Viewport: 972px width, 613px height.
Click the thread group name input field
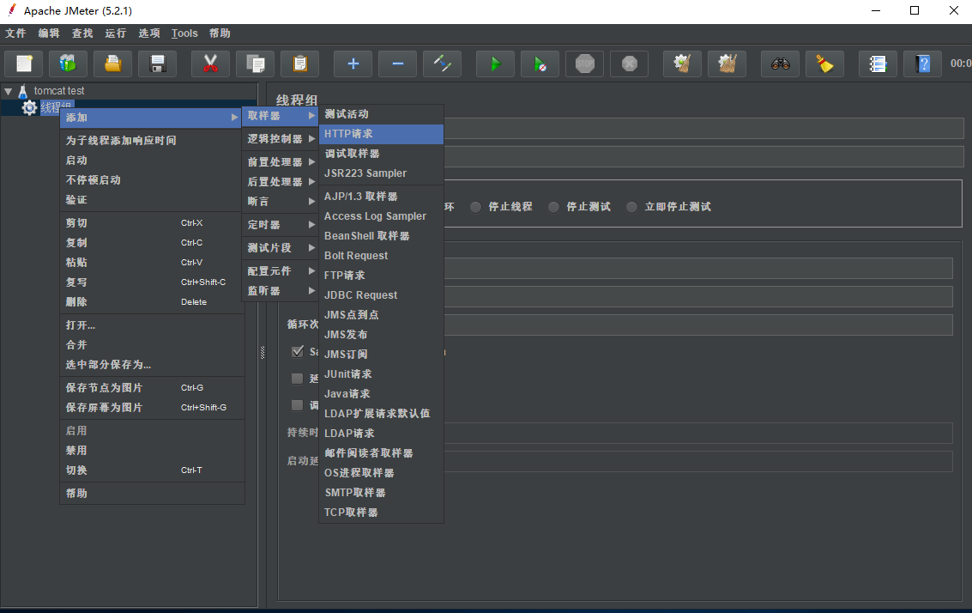point(703,129)
